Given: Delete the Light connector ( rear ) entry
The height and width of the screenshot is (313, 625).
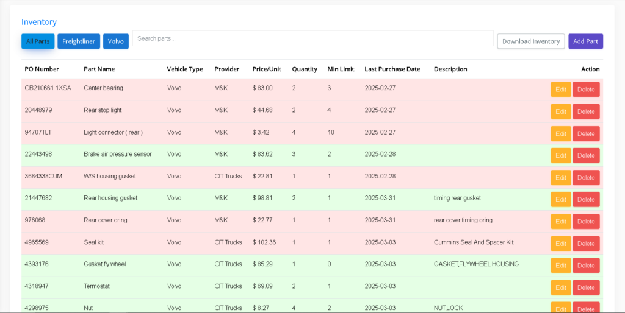Looking at the screenshot, I should [x=586, y=133].
